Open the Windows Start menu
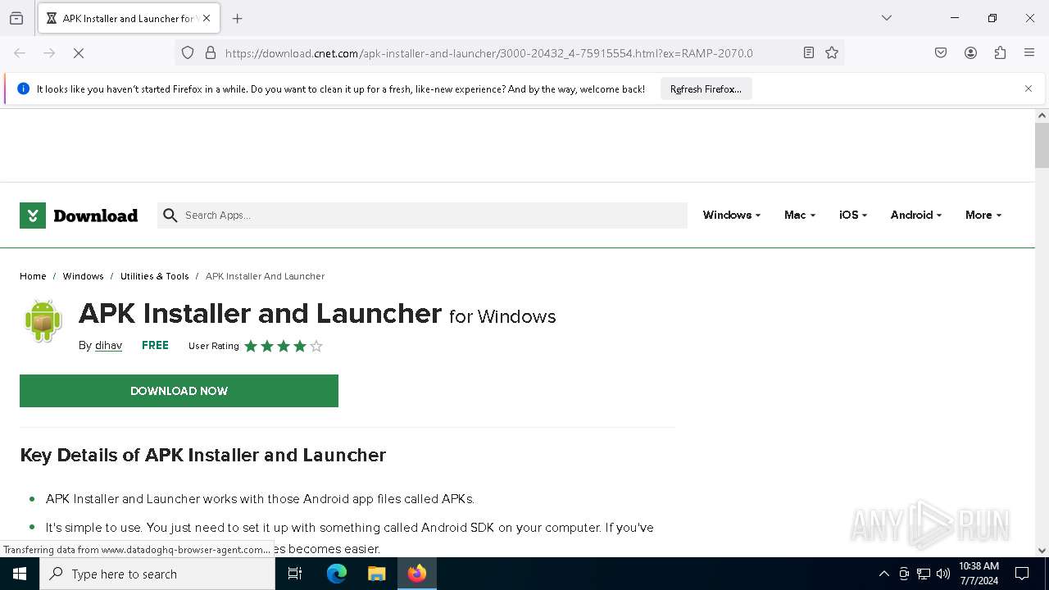 20,574
